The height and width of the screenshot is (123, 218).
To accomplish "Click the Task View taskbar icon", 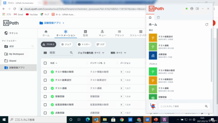I will pyautogui.click(x=79, y=120).
